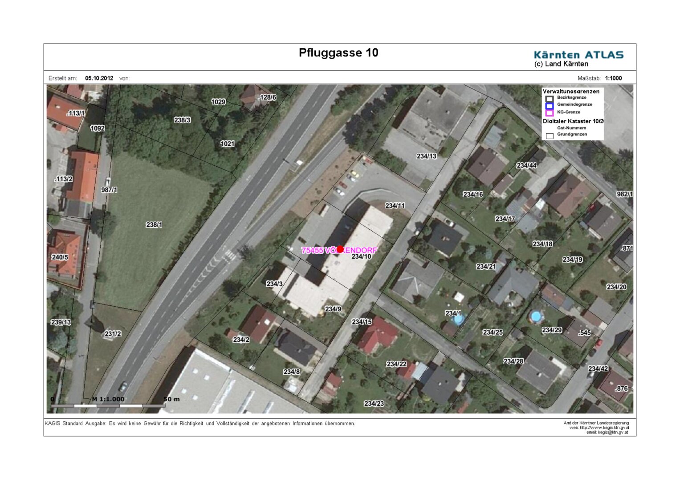This screenshot has height=480, width=680.
Task: Select the magenta KG-Grenze legend symbol
Action: [549, 112]
